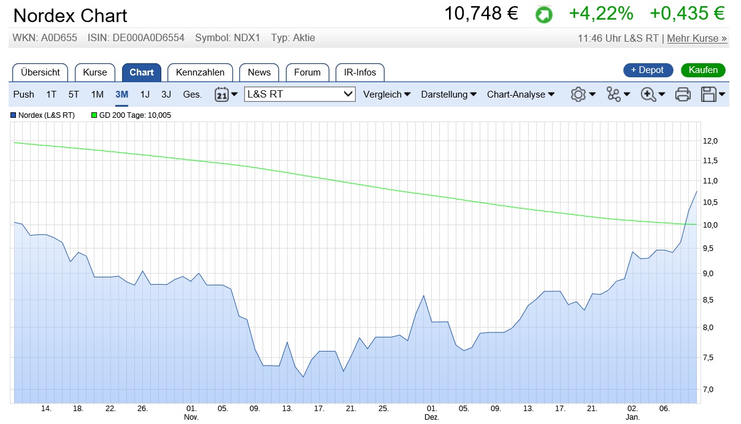Save chart using floppy disk icon
The width and height of the screenshot is (741, 424).
click(x=709, y=94)
